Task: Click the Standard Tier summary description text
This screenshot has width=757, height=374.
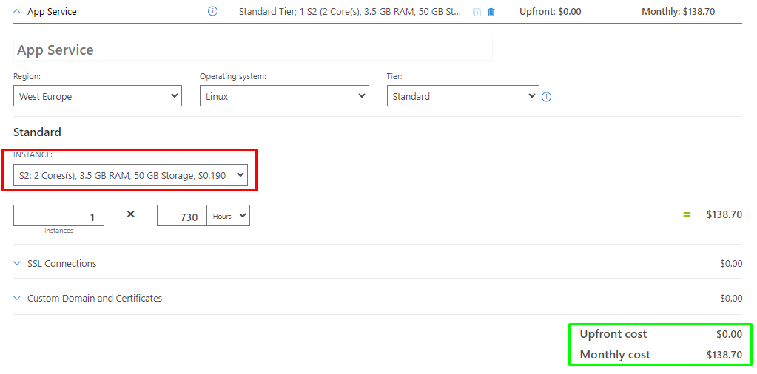Action: [350, 12]
